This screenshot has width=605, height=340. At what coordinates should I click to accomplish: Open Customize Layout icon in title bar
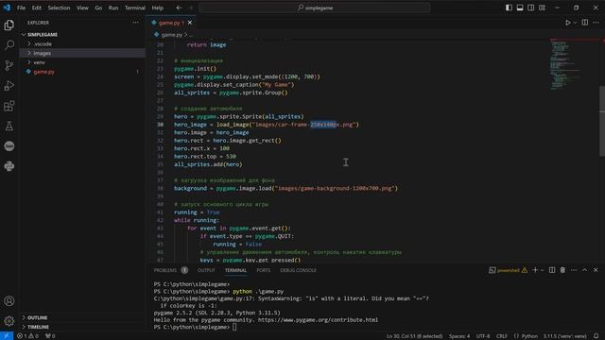(x=542, y=8)
